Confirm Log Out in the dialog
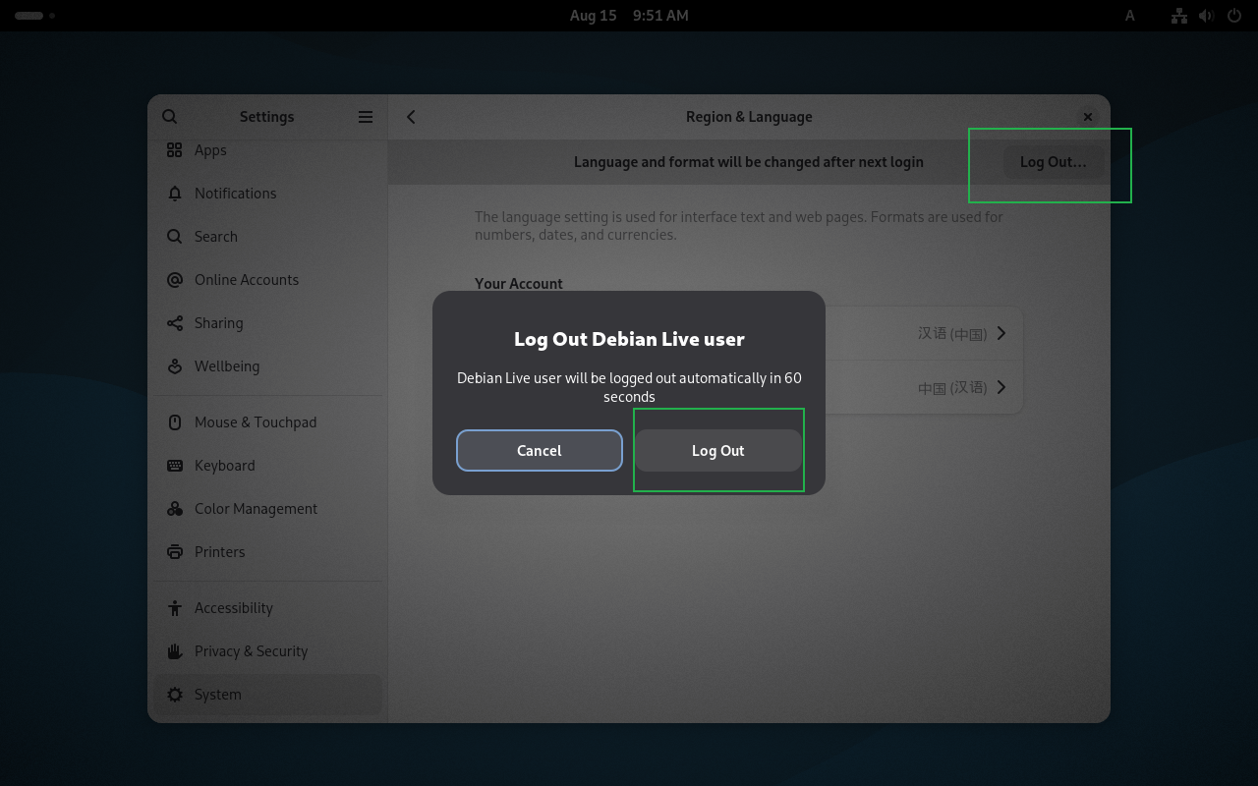The height and width of the screenshot is (786, 1258). tap(718, 451)
